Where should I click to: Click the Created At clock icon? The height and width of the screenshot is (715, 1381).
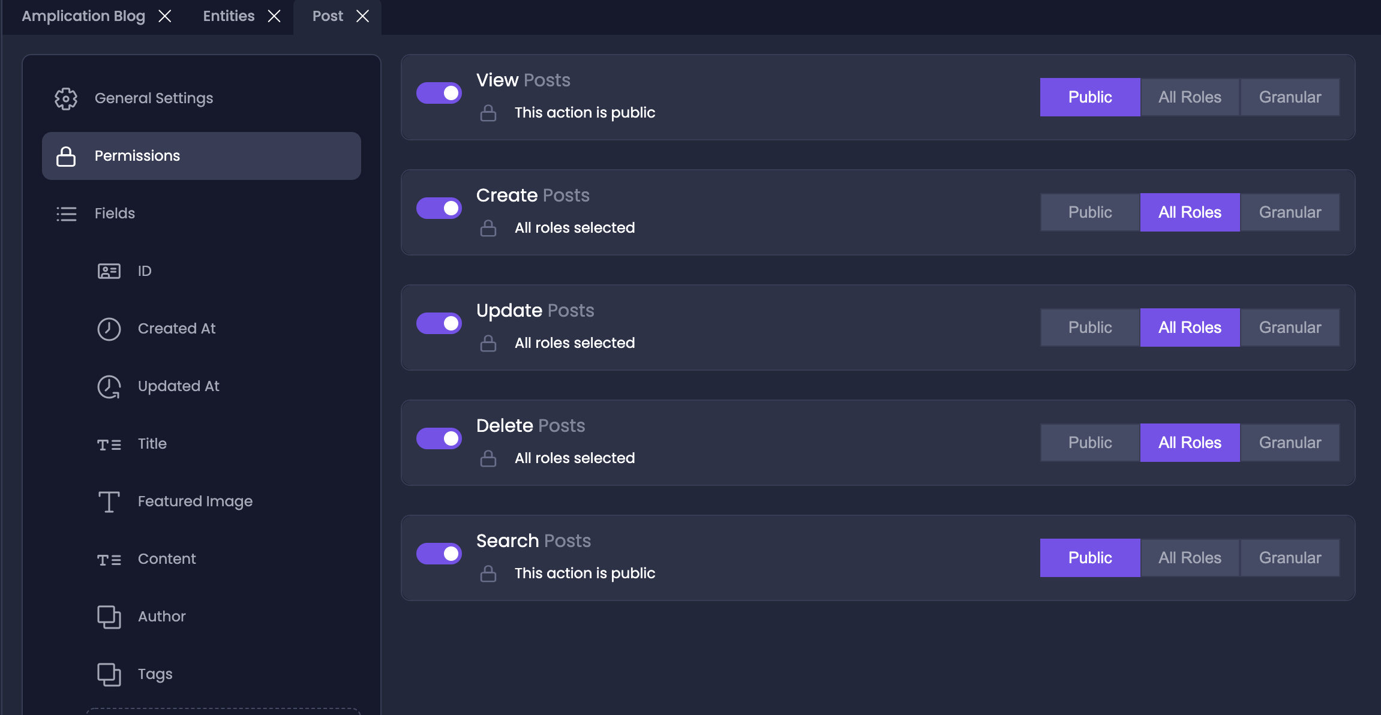109,329
